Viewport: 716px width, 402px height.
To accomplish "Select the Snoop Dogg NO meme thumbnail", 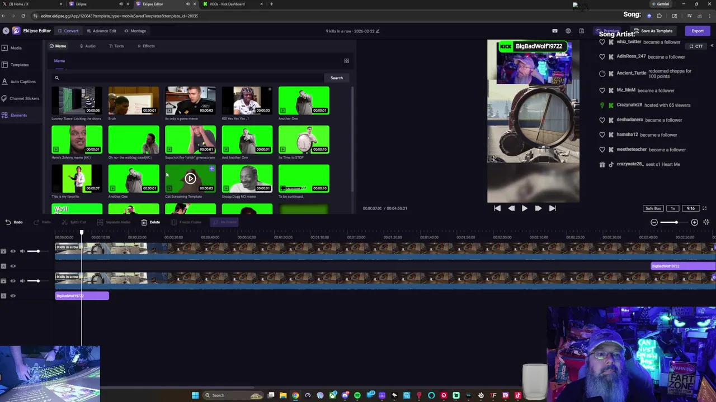I will 247,179.
